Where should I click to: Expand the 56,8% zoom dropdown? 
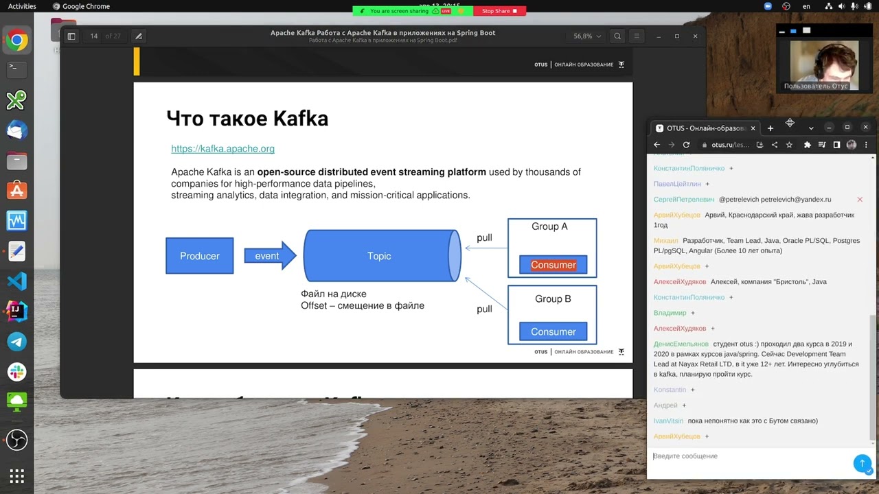[588, 36]
